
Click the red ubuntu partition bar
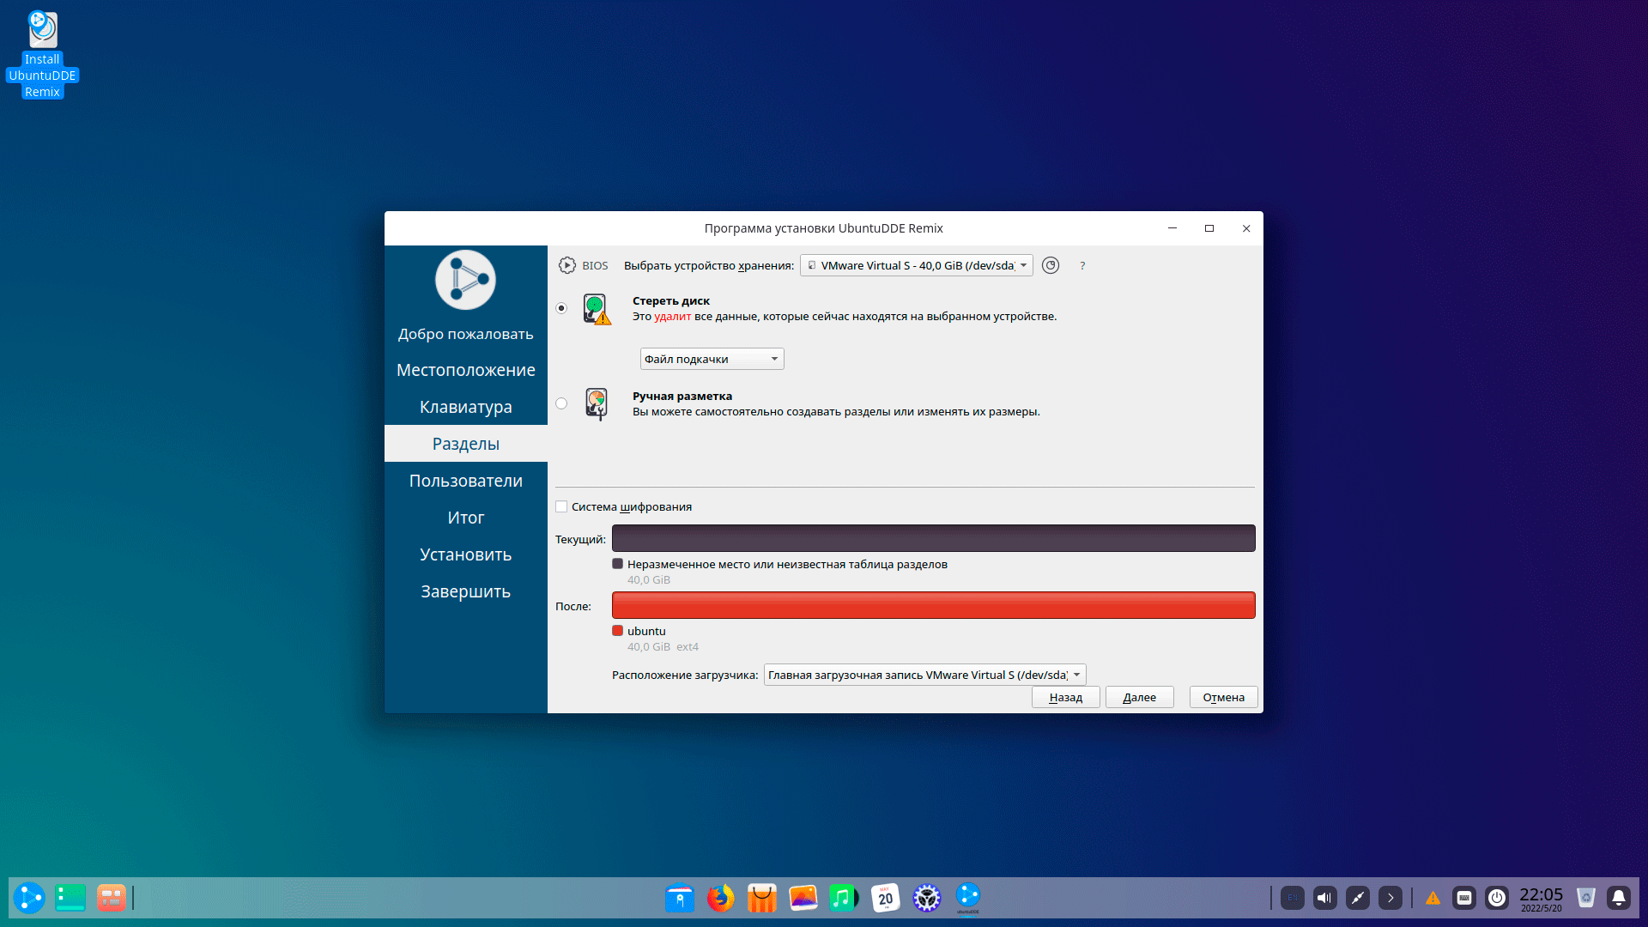(933, 605)
